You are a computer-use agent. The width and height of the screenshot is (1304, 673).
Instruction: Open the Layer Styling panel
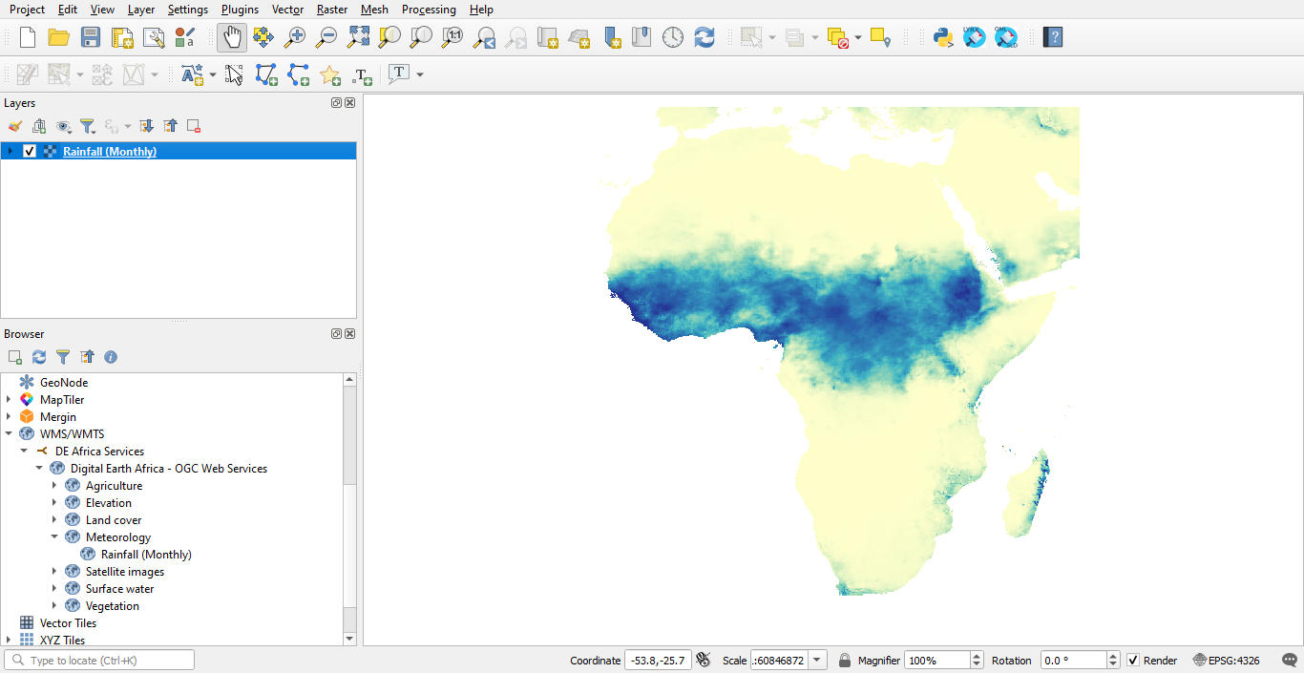(14, 125)
